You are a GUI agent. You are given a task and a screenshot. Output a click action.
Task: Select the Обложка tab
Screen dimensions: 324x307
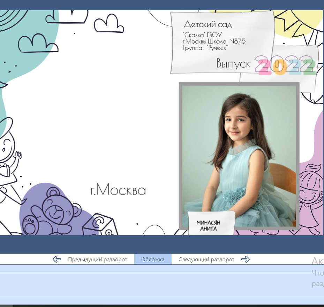tap(153, 260)
